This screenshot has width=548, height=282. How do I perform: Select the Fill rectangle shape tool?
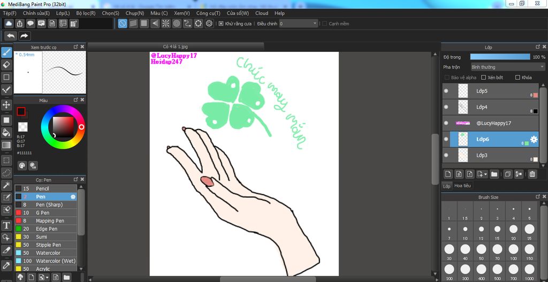(6, 120)
